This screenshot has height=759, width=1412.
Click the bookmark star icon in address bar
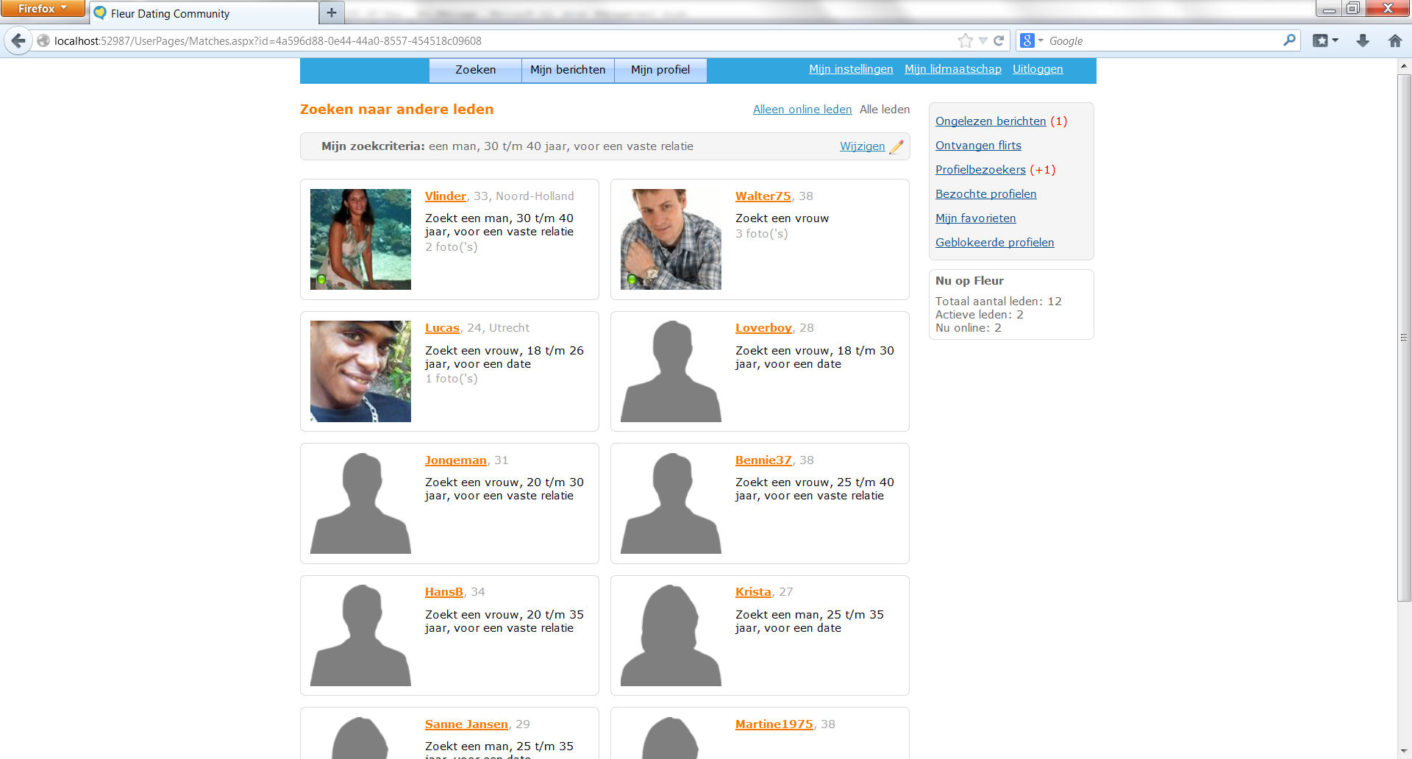[x=966, y=41]
